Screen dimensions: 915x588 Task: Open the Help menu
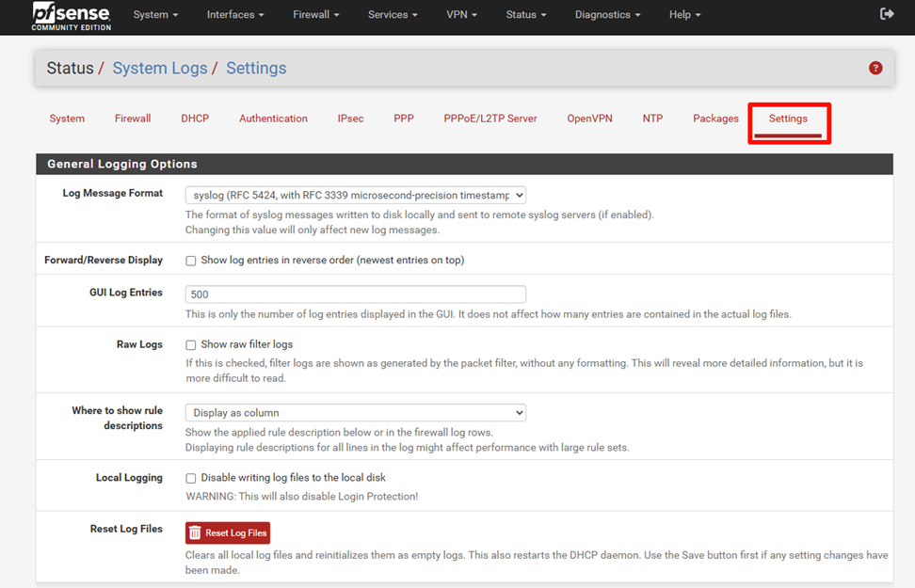click(x=683, y=14)
